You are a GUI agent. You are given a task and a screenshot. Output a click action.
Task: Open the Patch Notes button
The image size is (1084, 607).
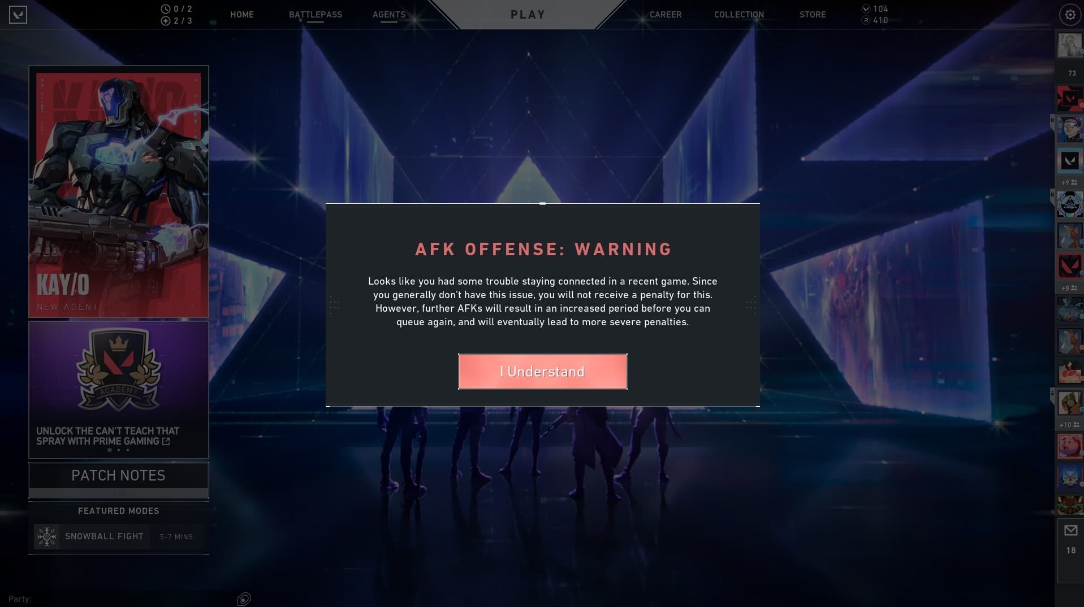119,475
